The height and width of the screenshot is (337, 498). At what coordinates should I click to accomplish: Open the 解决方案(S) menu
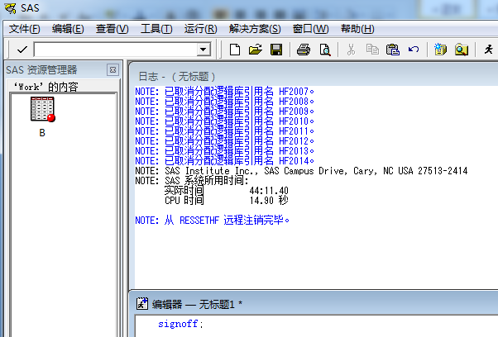tap(255, 29)
